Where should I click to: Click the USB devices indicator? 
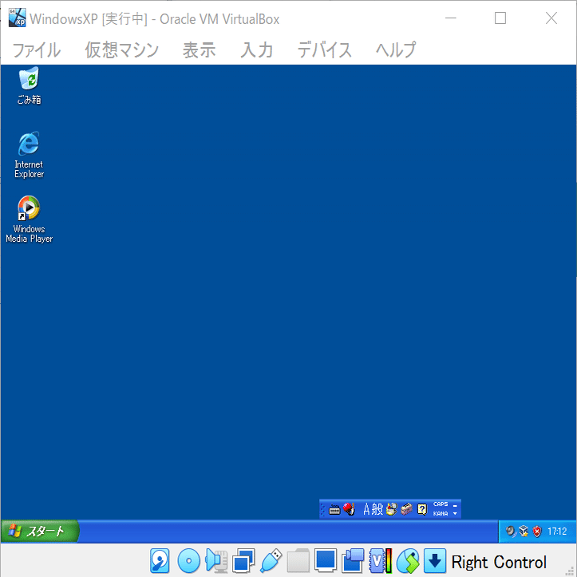click(x=271, y=561)
